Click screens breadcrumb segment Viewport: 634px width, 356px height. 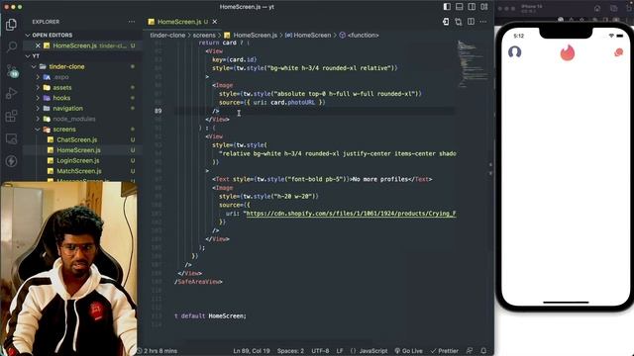pos(204,36)
